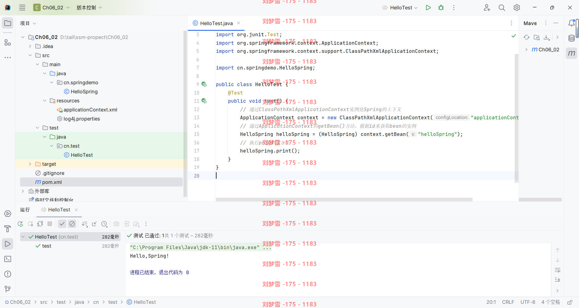
Task: Open Search Everywhere magnifier
Action: pyautogui.click(x=502, y=8)
